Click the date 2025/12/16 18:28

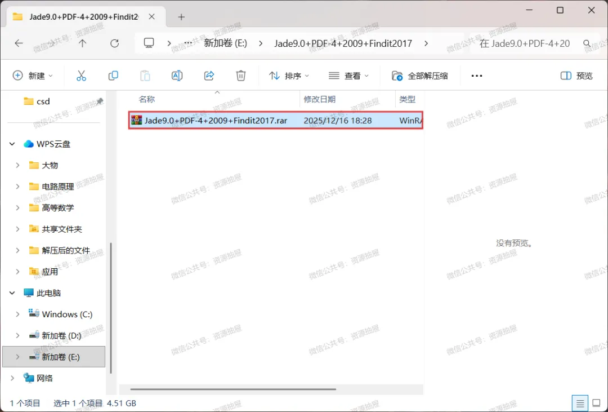[337, 121]
